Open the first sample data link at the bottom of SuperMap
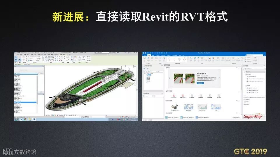 (172, 117)
